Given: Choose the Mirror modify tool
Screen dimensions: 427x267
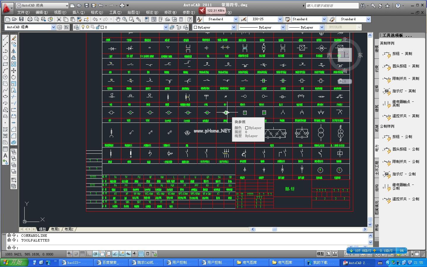Looking at the screenshot, I should [x=14, y=51].
